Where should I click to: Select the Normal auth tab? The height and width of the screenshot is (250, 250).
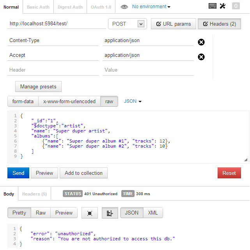click(11, 7)
